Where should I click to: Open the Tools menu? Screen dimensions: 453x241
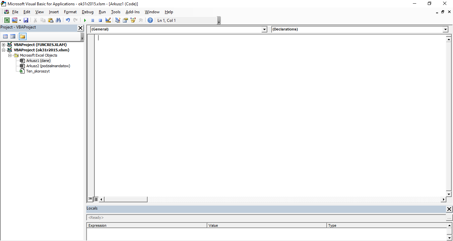(x=116, y=12)
